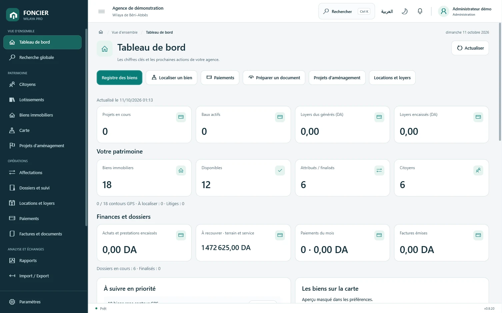
Task: Click the Locations et loyers building icon in sidebar
Action: pyautogui.click(x=12, y=203)
